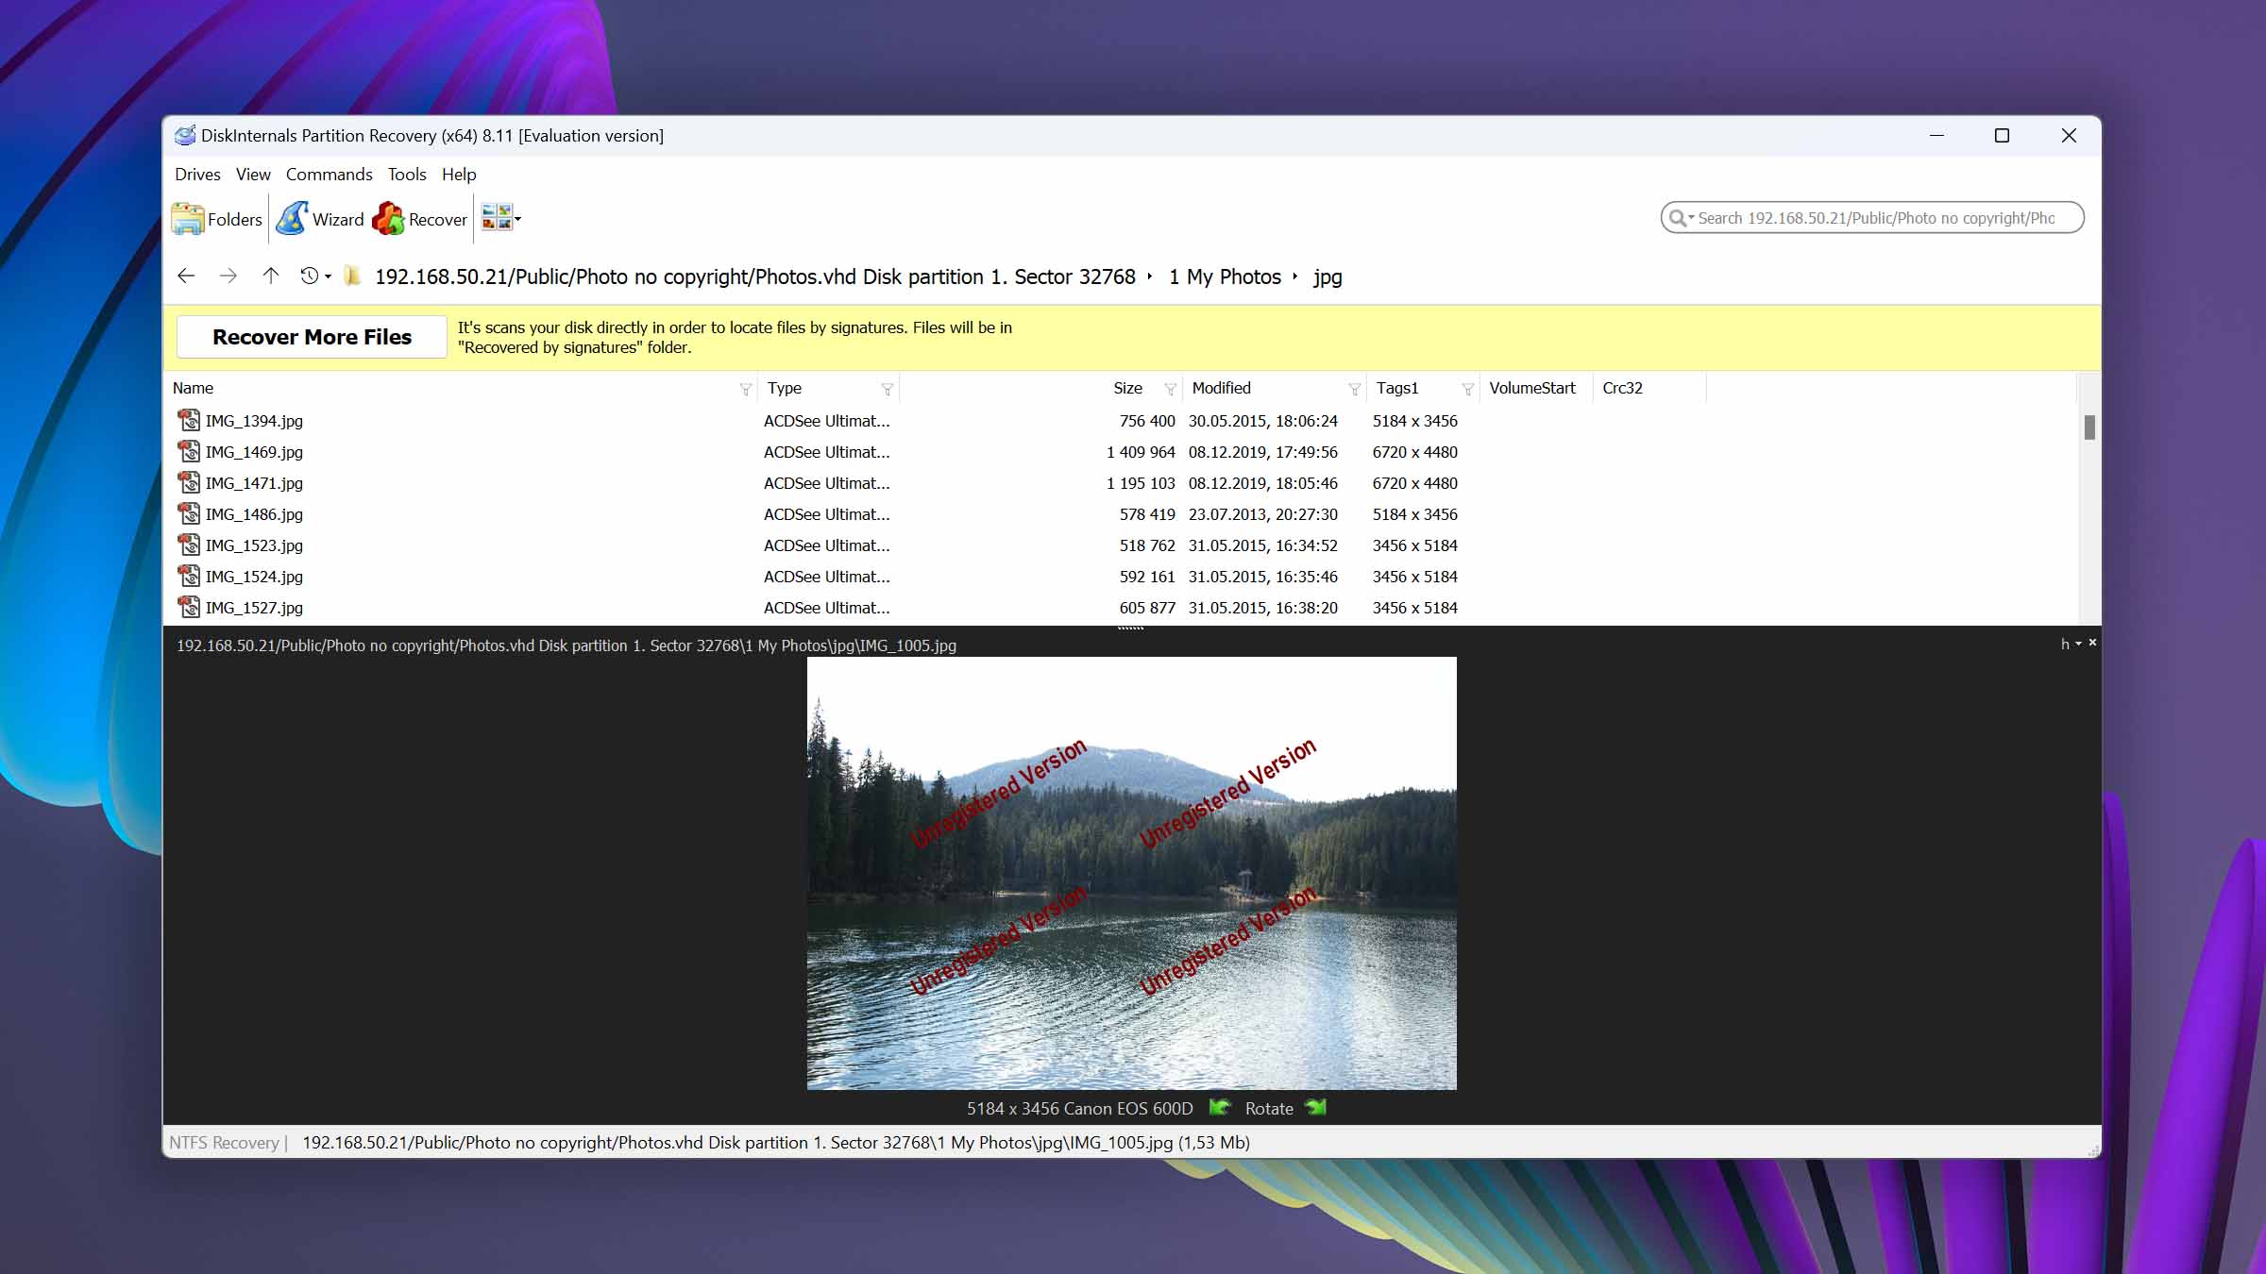Go forward with the right arrow
The image size is (2266, 1274).
click(228, 277)
